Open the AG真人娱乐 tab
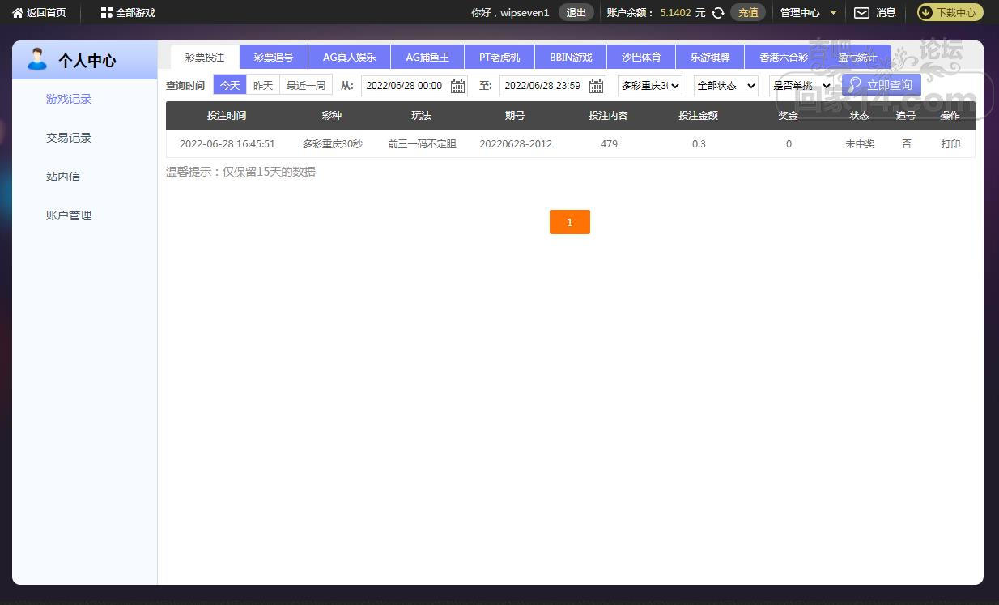This screenshot has width=999, height=605. pyautogui.click(x=350, y=58)
